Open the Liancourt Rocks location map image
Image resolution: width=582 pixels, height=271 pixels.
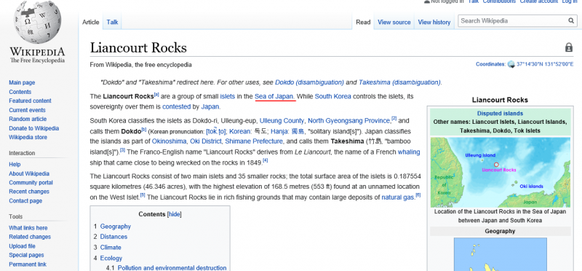[x=500, y=173]
